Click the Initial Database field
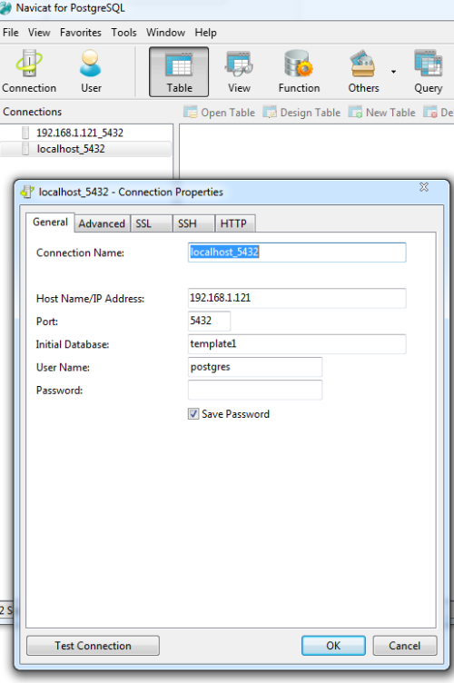This screenshot has height=683, width=454. [x=297, y=344]
